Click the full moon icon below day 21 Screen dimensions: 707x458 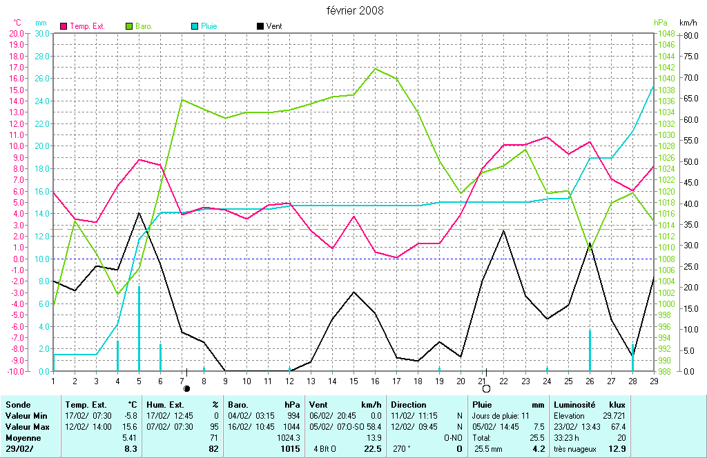click(486, 389)
